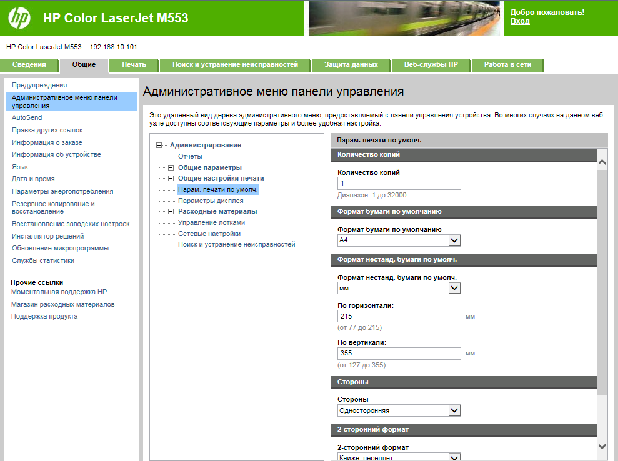Open the Язык sidebar link

coord(20,167)
